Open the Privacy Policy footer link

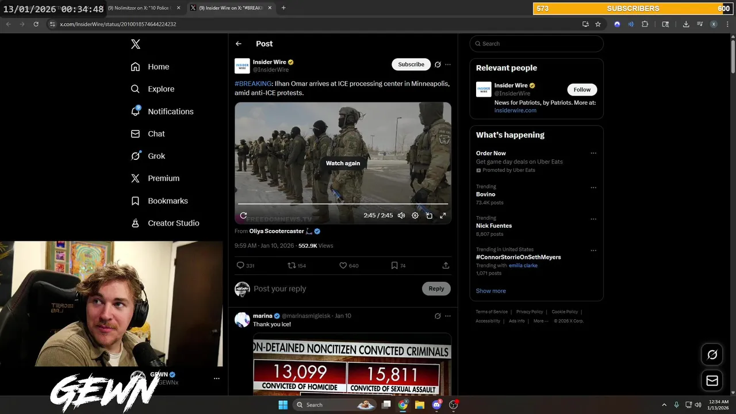(x=530, y=312)
